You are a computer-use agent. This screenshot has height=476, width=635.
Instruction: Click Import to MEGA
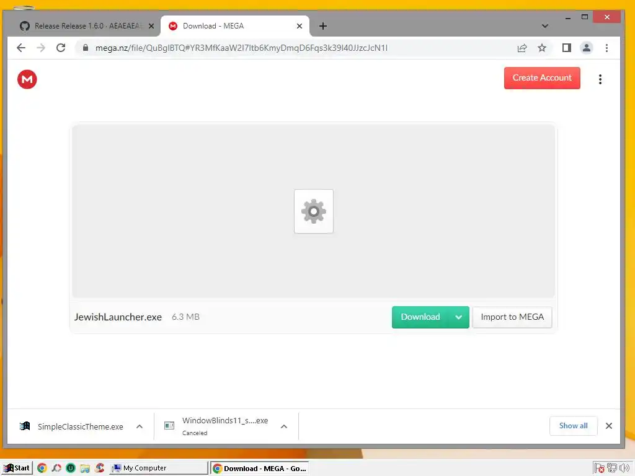point(512,317)
